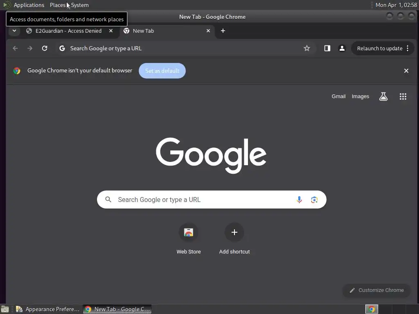Click the Google G icon in address bar
The image size is (419, 314).
62,48
